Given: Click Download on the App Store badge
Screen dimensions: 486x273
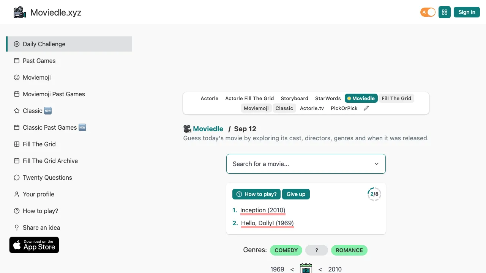Looking at the screenshot, I should (34, 245).
